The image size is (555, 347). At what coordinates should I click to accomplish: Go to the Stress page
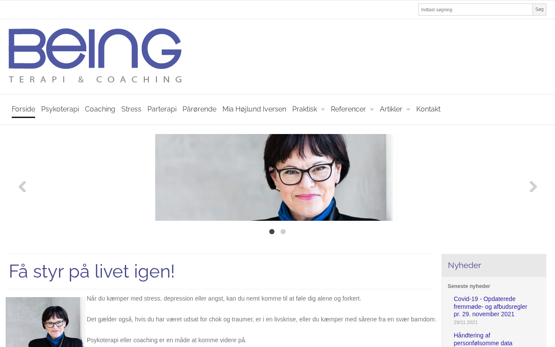pyautogui.click(x=131, y=109)
